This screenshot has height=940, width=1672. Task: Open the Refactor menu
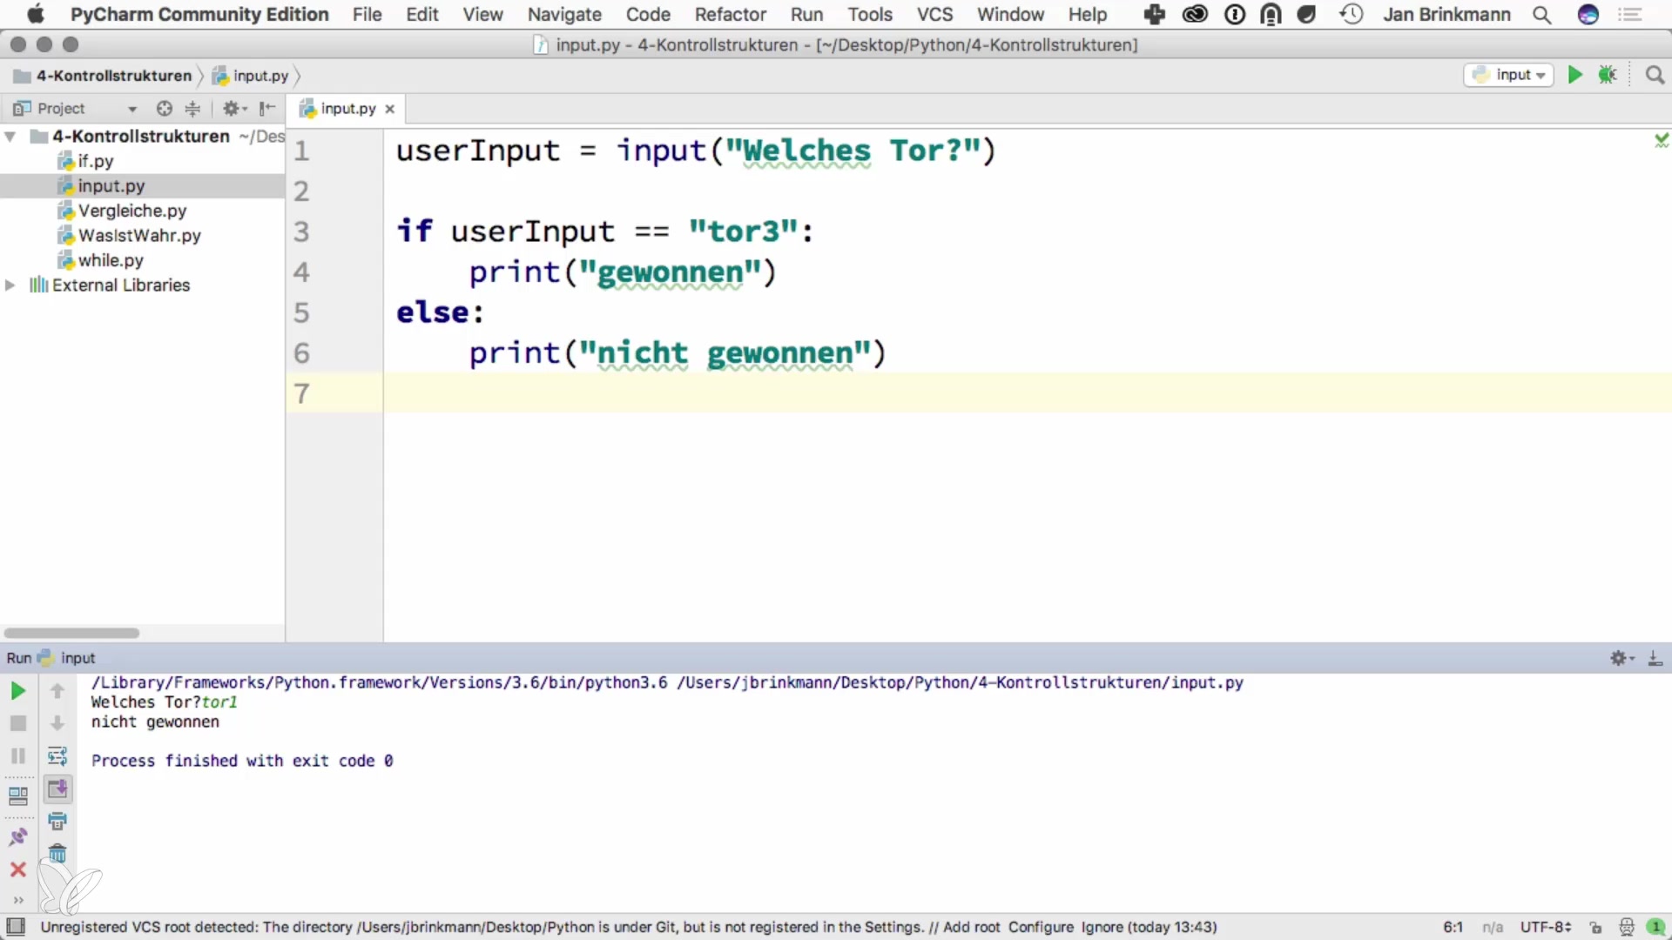730,14
